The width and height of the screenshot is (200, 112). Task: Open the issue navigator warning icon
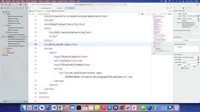(x=14, y=8)
